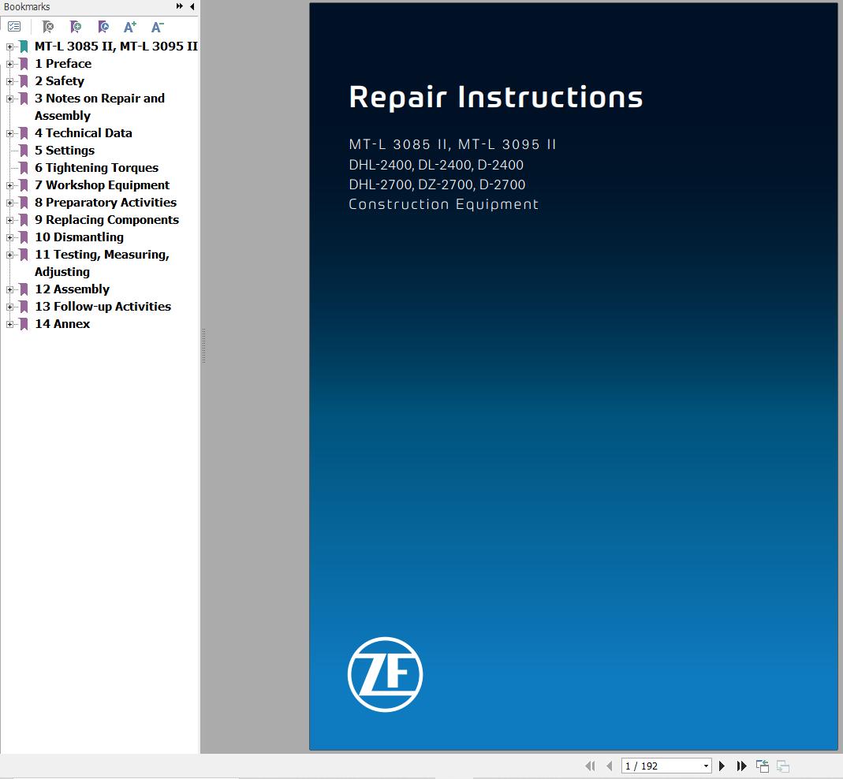Advance to the next page arrow
Viewport: 843px width, 779px height.
click(722, 766)
